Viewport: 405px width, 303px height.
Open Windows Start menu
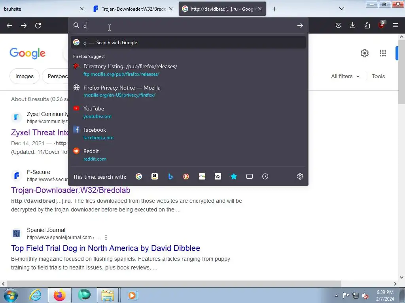point(11,295)
